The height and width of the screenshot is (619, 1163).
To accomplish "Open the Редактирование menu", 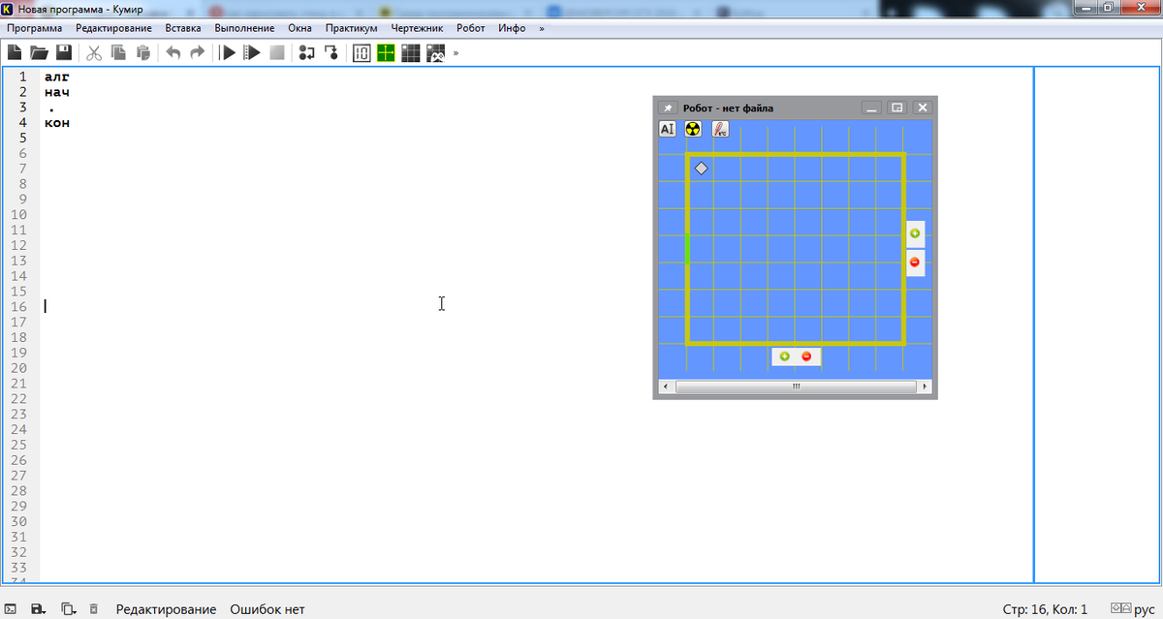I will 113,28.
